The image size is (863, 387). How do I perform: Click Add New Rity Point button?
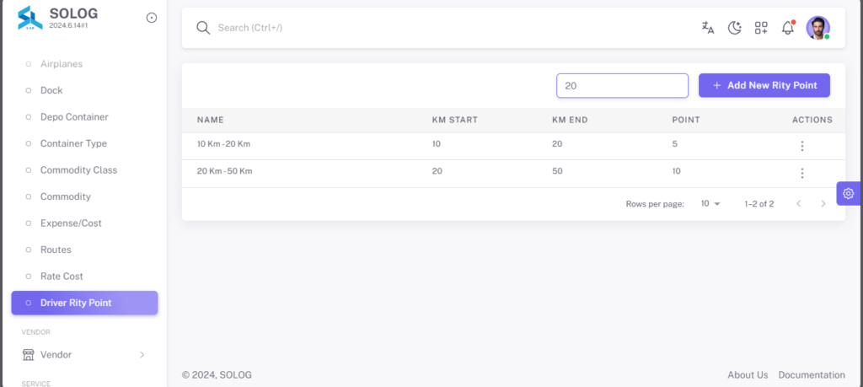click(764, 85)
